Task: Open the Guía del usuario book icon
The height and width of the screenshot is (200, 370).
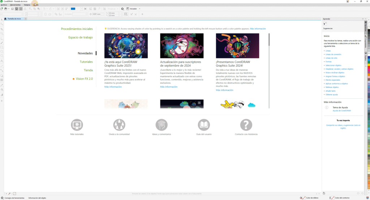Action: 204,125
